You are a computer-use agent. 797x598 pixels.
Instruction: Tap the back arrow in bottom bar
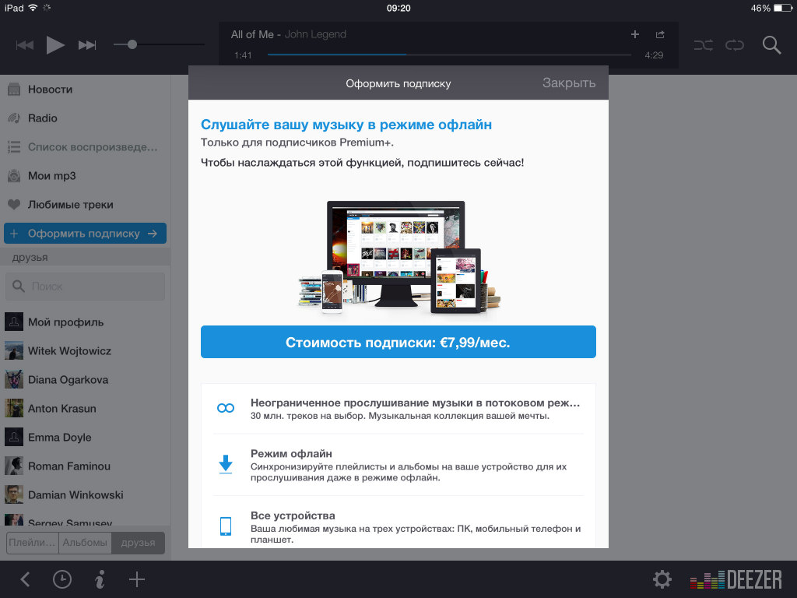pos(25,579)
